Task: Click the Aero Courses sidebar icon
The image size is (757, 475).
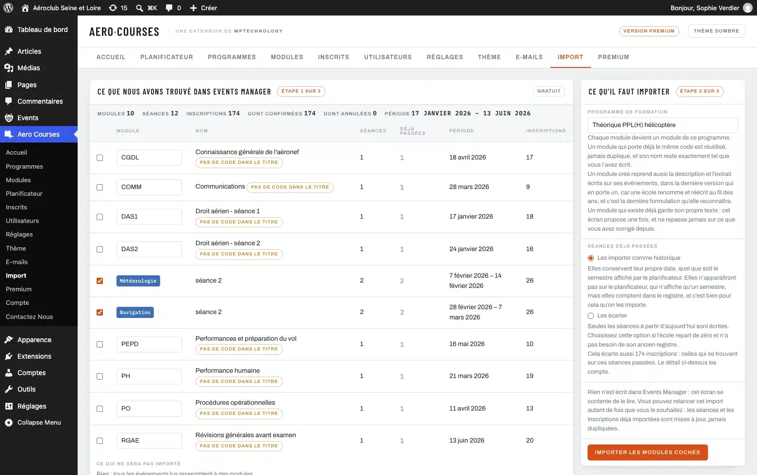Action: 9,134
